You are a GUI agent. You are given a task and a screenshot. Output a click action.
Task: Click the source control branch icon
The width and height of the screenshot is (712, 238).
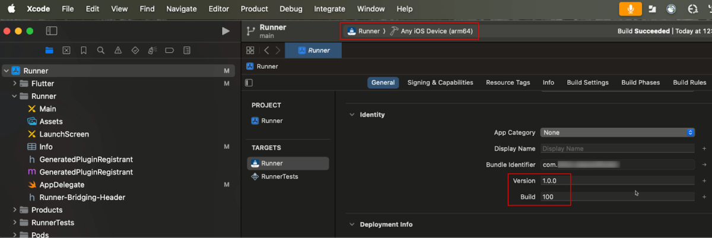click(250, 31)
